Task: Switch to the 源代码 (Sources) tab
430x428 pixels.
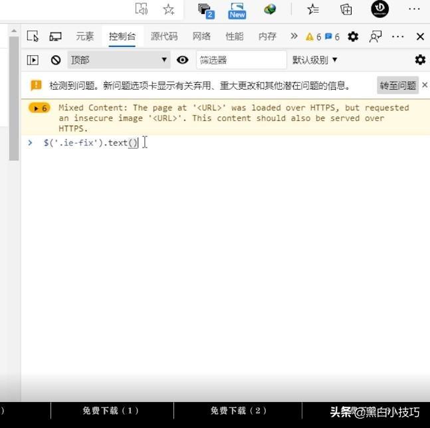Action: (x=163, y=37)
